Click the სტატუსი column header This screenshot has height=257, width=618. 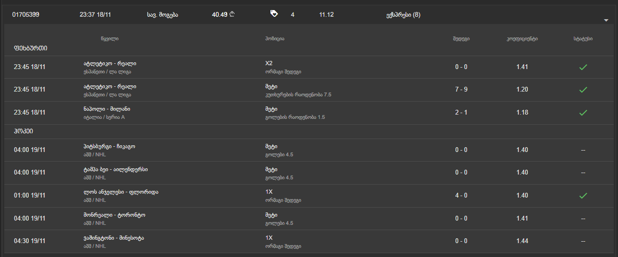(x=583, y=39)
